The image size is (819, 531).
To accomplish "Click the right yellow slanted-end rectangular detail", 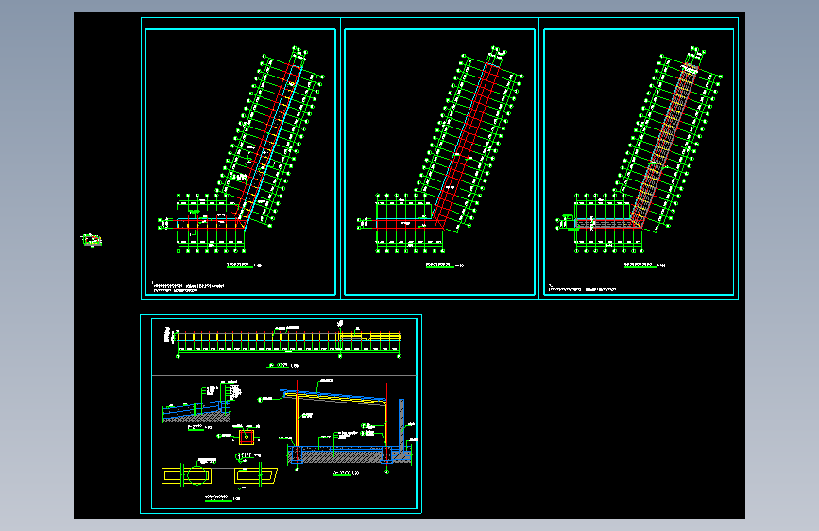I will tap(255, 475).
